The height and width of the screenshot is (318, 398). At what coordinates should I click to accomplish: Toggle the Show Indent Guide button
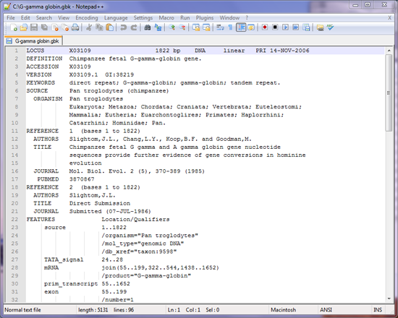click(241, 27)
